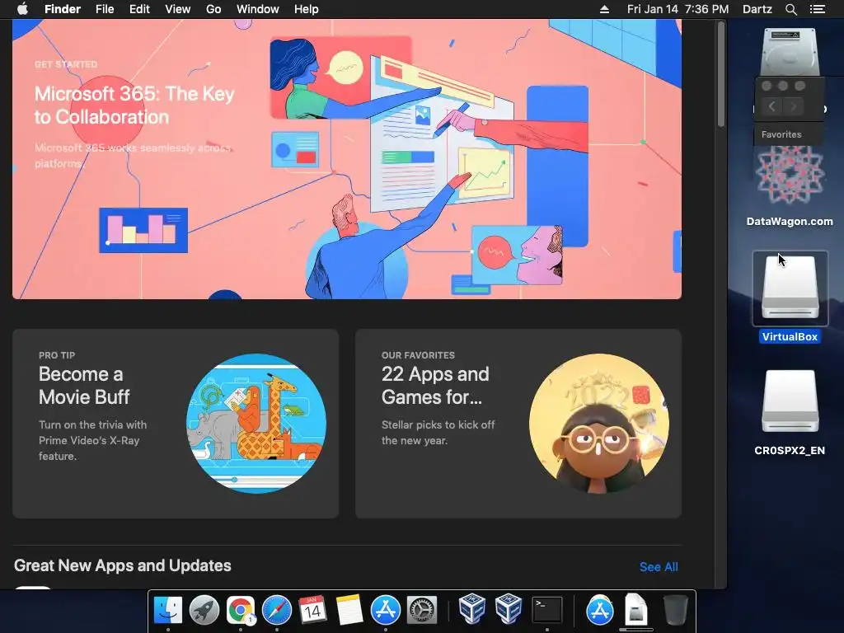Open the disk image document in Dock

click(635, 611)
